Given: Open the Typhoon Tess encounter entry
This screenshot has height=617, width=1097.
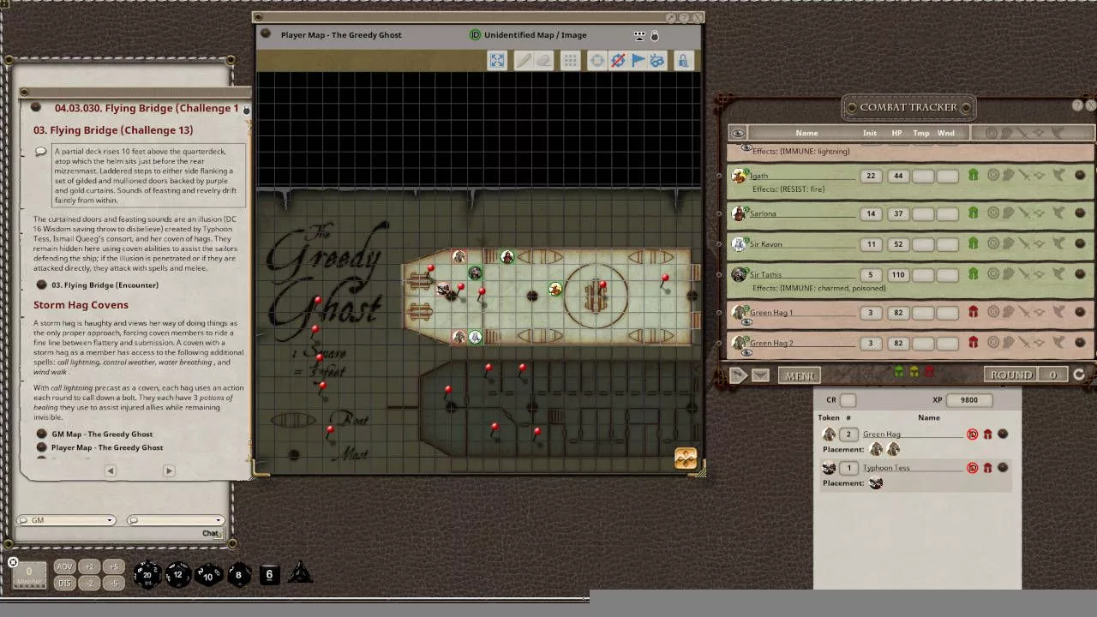Looking at the screenshot, I should pos(1003,468).
